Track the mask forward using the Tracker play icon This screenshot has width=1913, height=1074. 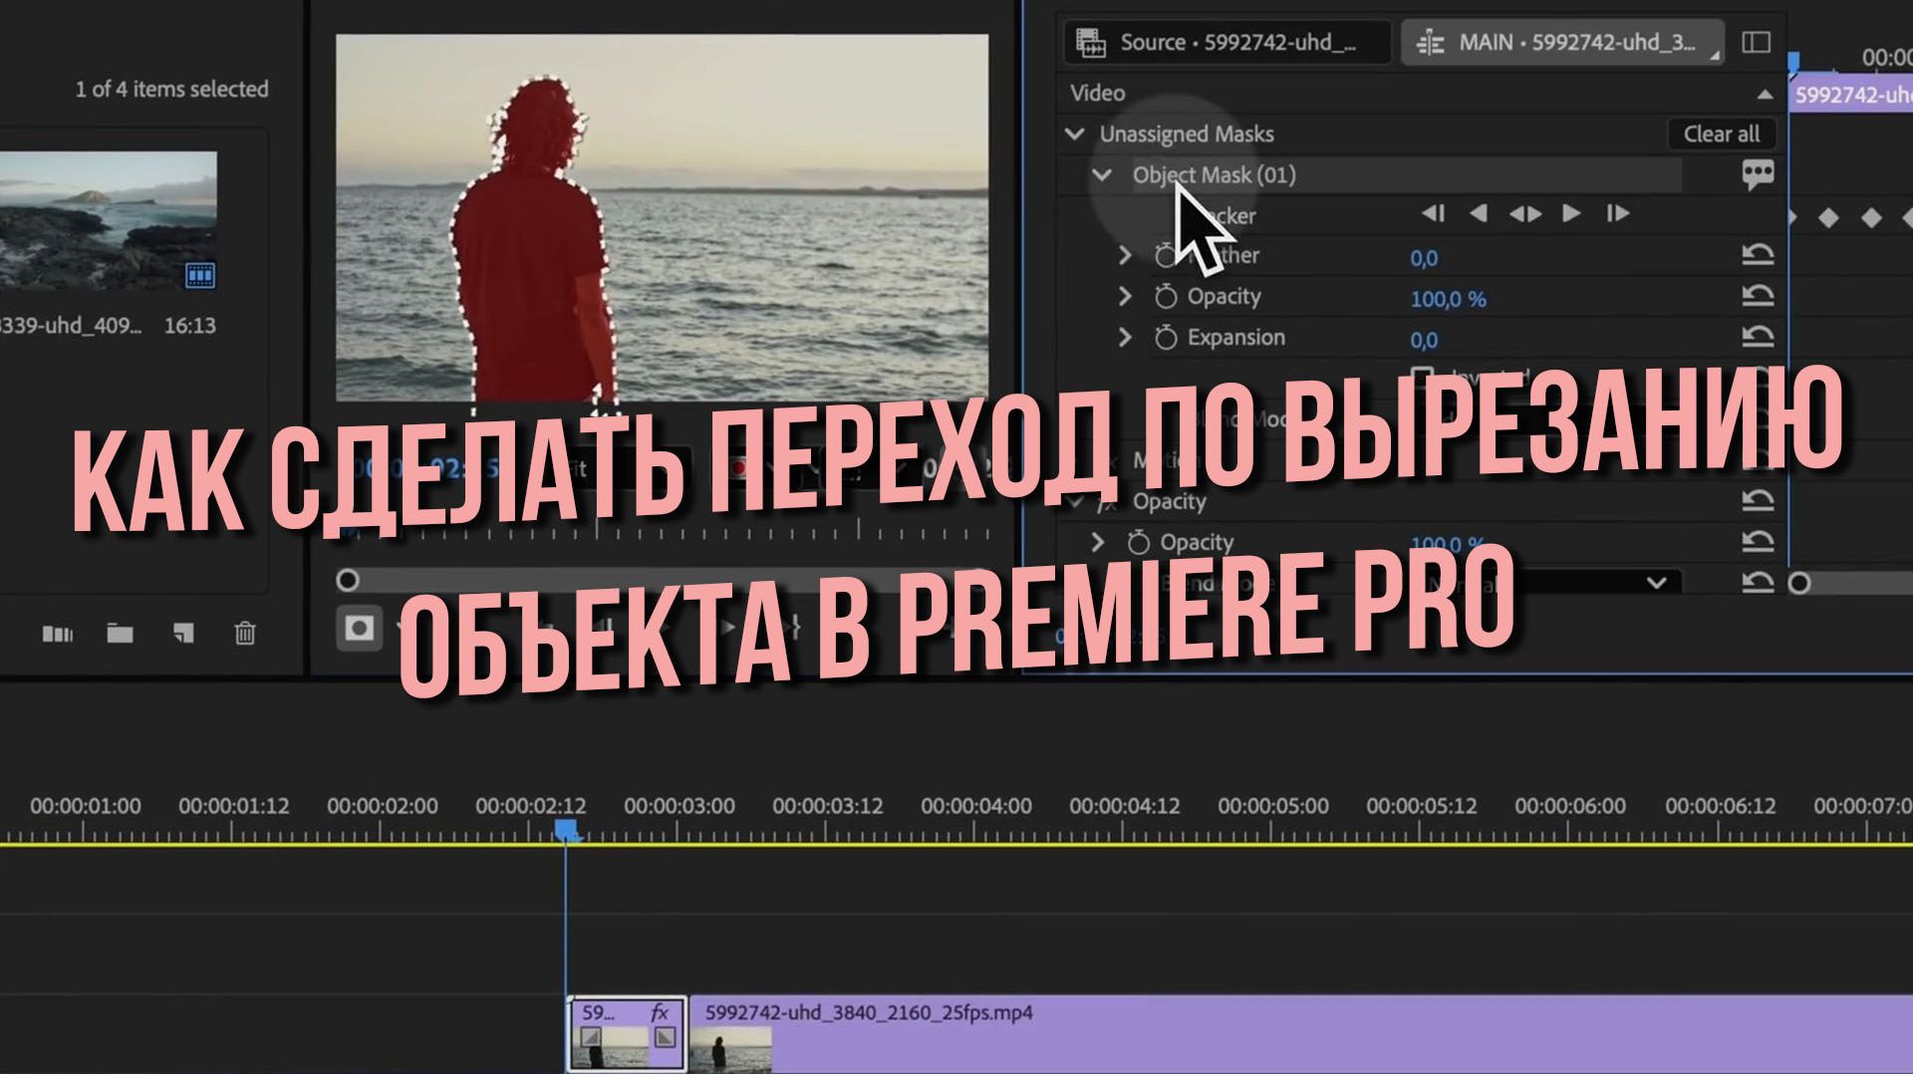point(1572,213)
